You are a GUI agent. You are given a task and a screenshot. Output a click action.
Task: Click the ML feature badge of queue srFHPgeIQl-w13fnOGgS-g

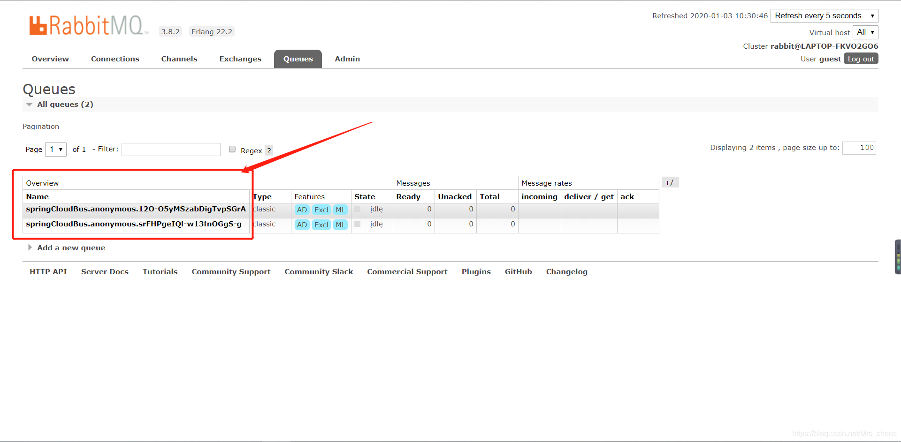tap(341, 225)
